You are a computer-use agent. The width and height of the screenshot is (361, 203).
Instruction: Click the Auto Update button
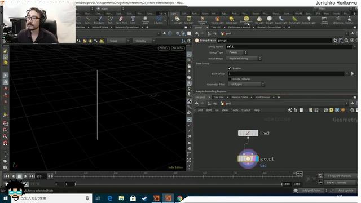pos(345,191)
